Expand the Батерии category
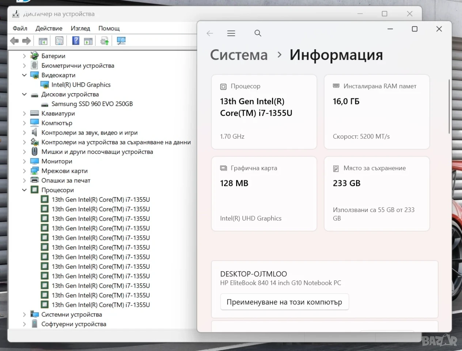462x351 pixels. click(24, 56)
